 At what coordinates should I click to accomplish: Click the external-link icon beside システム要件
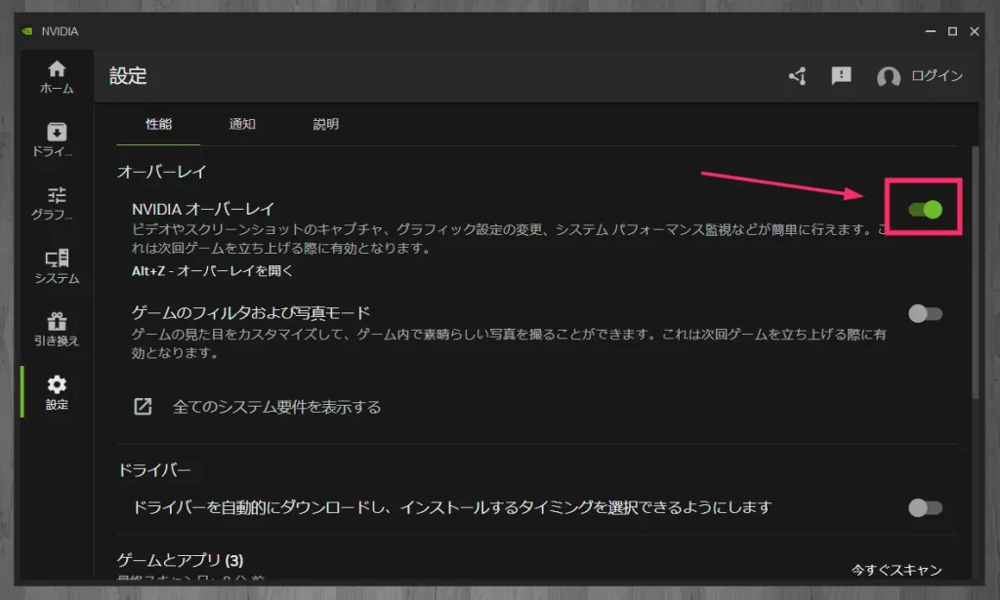tap(143, 407)
